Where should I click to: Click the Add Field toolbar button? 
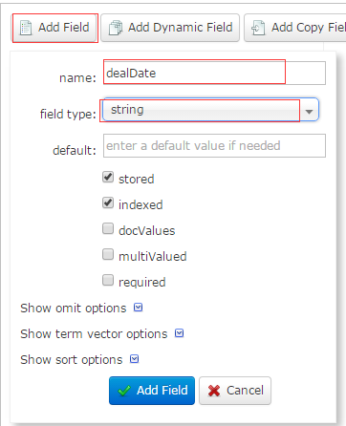point(54,28)
